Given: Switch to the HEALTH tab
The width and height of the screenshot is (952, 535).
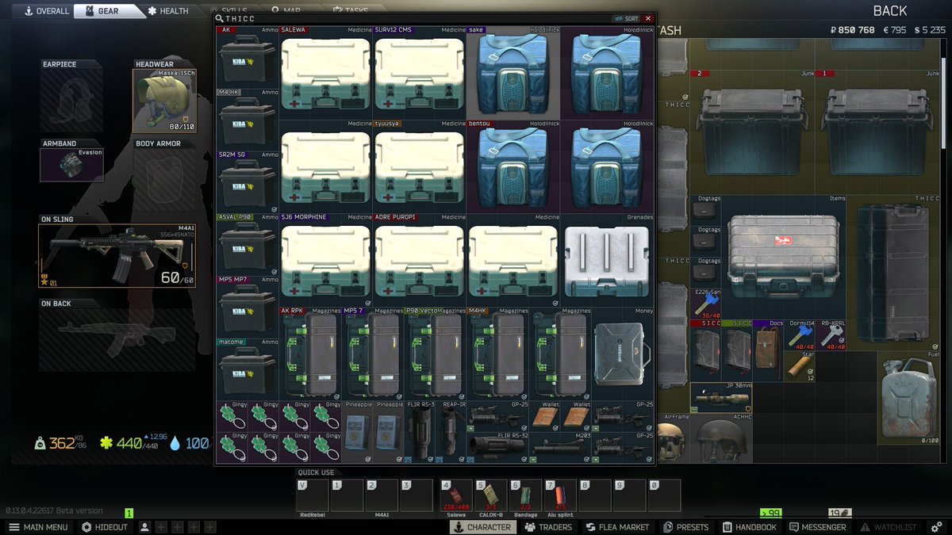Looking at the screenshot, I should coord(168,11).
